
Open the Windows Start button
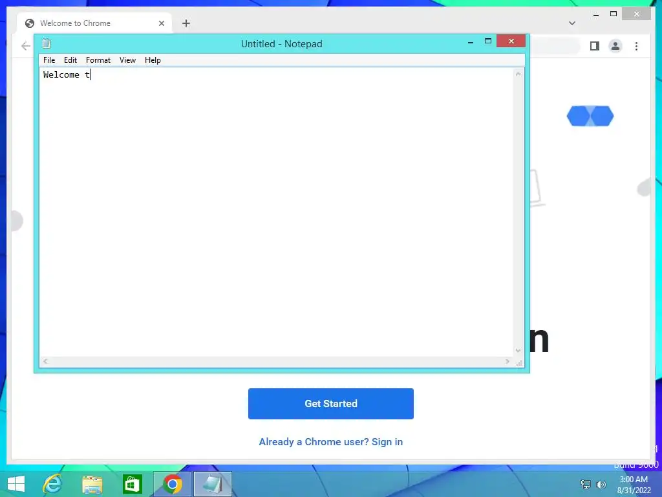(16, 484)
